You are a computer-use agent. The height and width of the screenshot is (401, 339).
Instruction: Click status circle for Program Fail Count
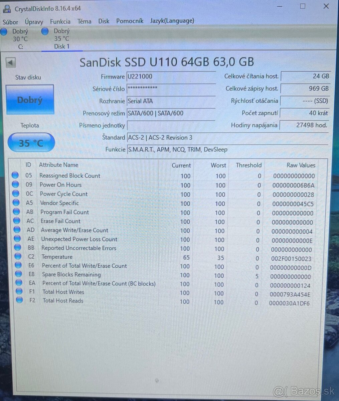click(x=16, y=211)
